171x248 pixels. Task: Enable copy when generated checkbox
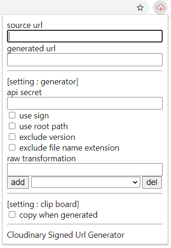(x=12, y=214)
